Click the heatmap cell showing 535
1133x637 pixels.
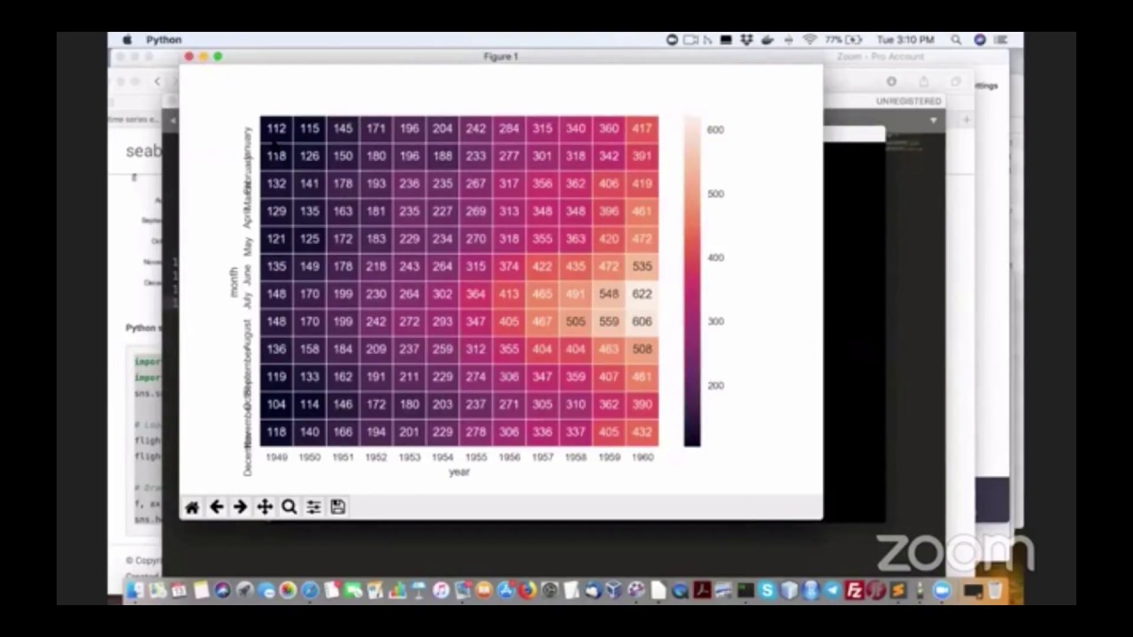coord(642,266)
